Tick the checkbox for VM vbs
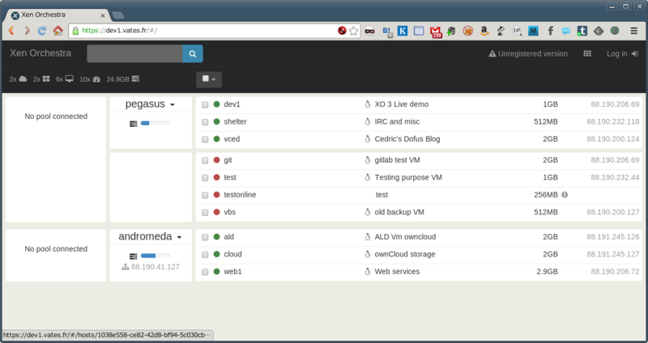This screenshot has width=648, height=343. 205,213
